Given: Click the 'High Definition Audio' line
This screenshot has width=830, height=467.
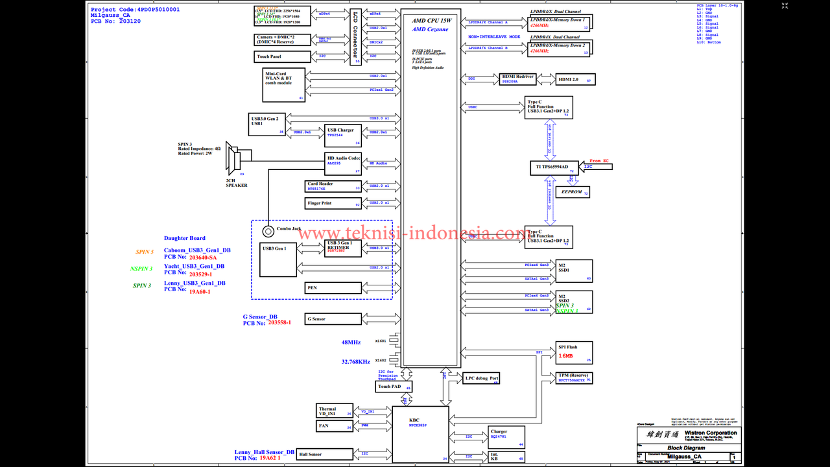Looking at the screenshot, I should [428, 67].
